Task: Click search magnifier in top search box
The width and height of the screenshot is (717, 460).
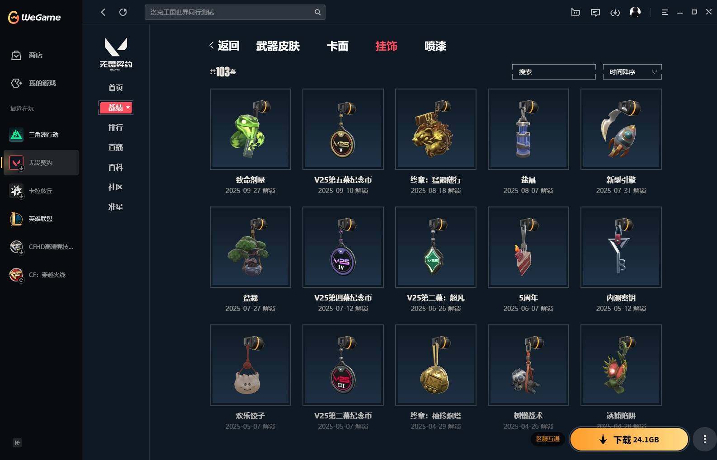Action: pos(317,12)
